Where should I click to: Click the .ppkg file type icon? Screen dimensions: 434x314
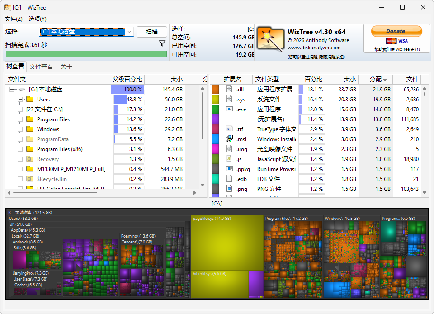click(229, 169)
